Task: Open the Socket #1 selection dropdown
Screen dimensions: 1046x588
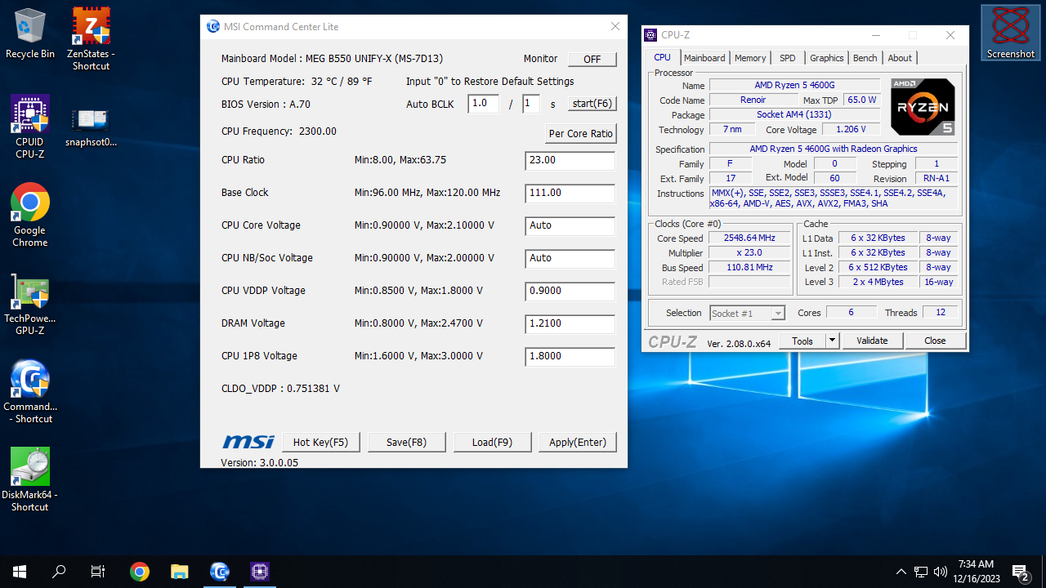Action: (747, 314)
